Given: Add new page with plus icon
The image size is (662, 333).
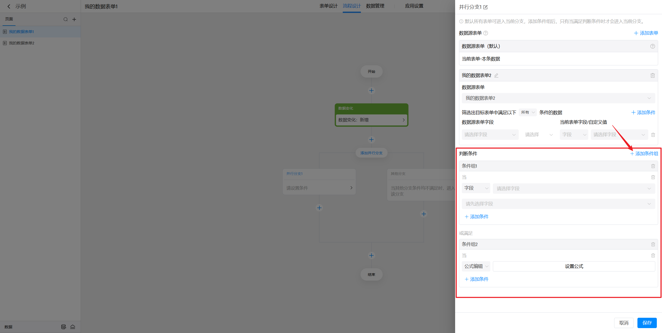Looking at the screenshot, I should pyautogui.click(x=74, y=19).
